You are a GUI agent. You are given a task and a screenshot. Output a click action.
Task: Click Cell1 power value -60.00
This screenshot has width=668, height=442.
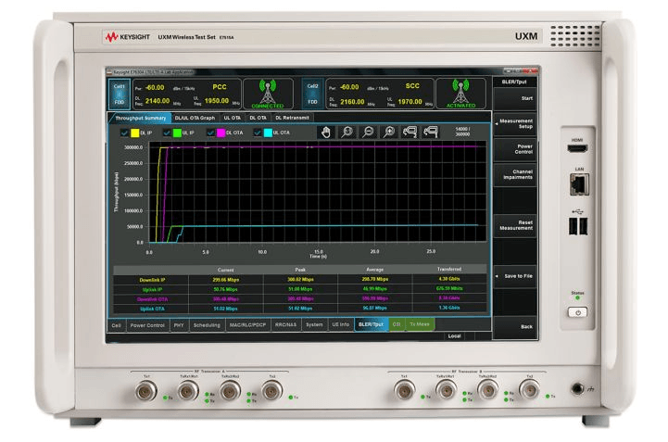[x=155, y=87]
